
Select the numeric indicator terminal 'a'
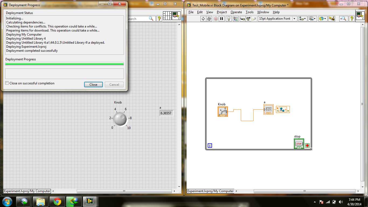[x=269, y=109]
